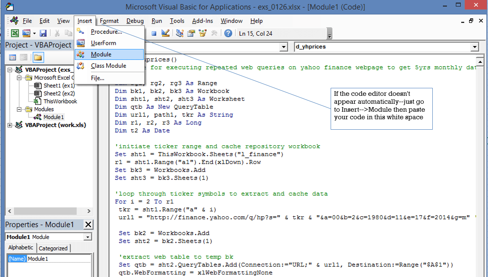488x277 pixels.
Task: Close the Properties panel with X button
Action: [x=88, y=225]
